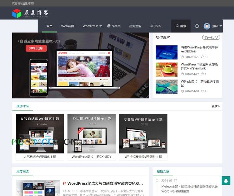Click the 大气自适应WP博客主题 caption
The image size is (234, 196).
[x=40, y=157]
